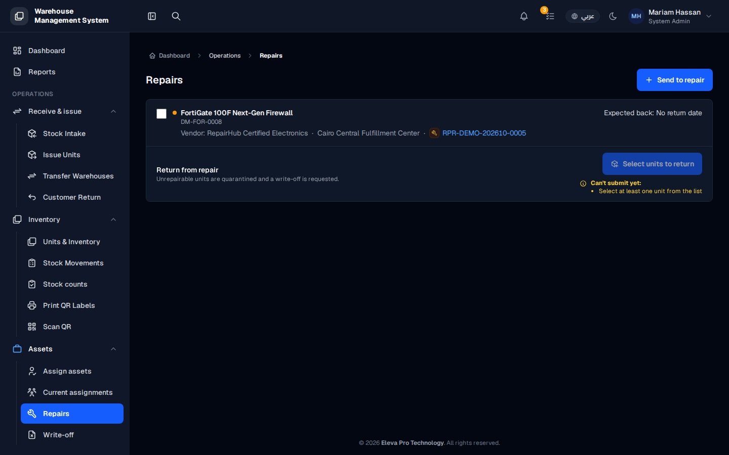Click the Transfer Warehouses icon
This screenshot has width=729, height=455.
[32, 176]
